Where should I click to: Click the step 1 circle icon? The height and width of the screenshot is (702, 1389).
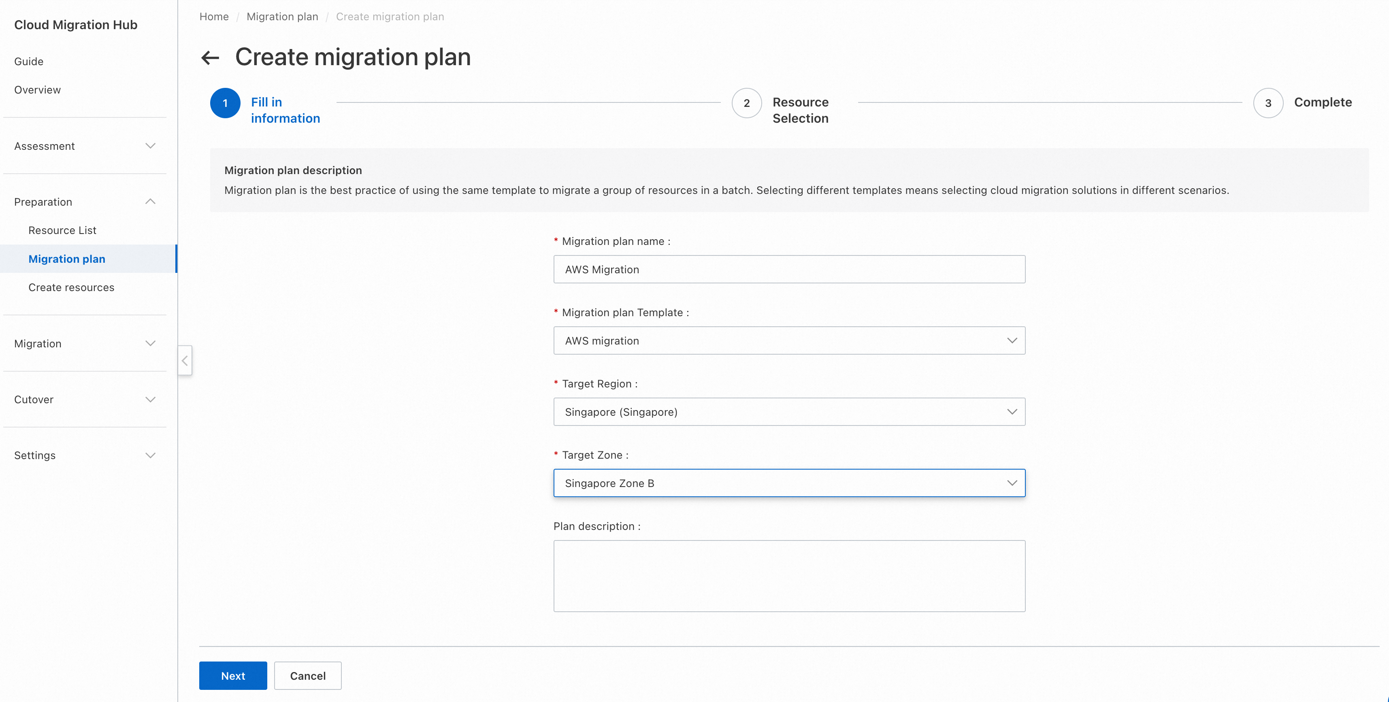click(225, 103)
